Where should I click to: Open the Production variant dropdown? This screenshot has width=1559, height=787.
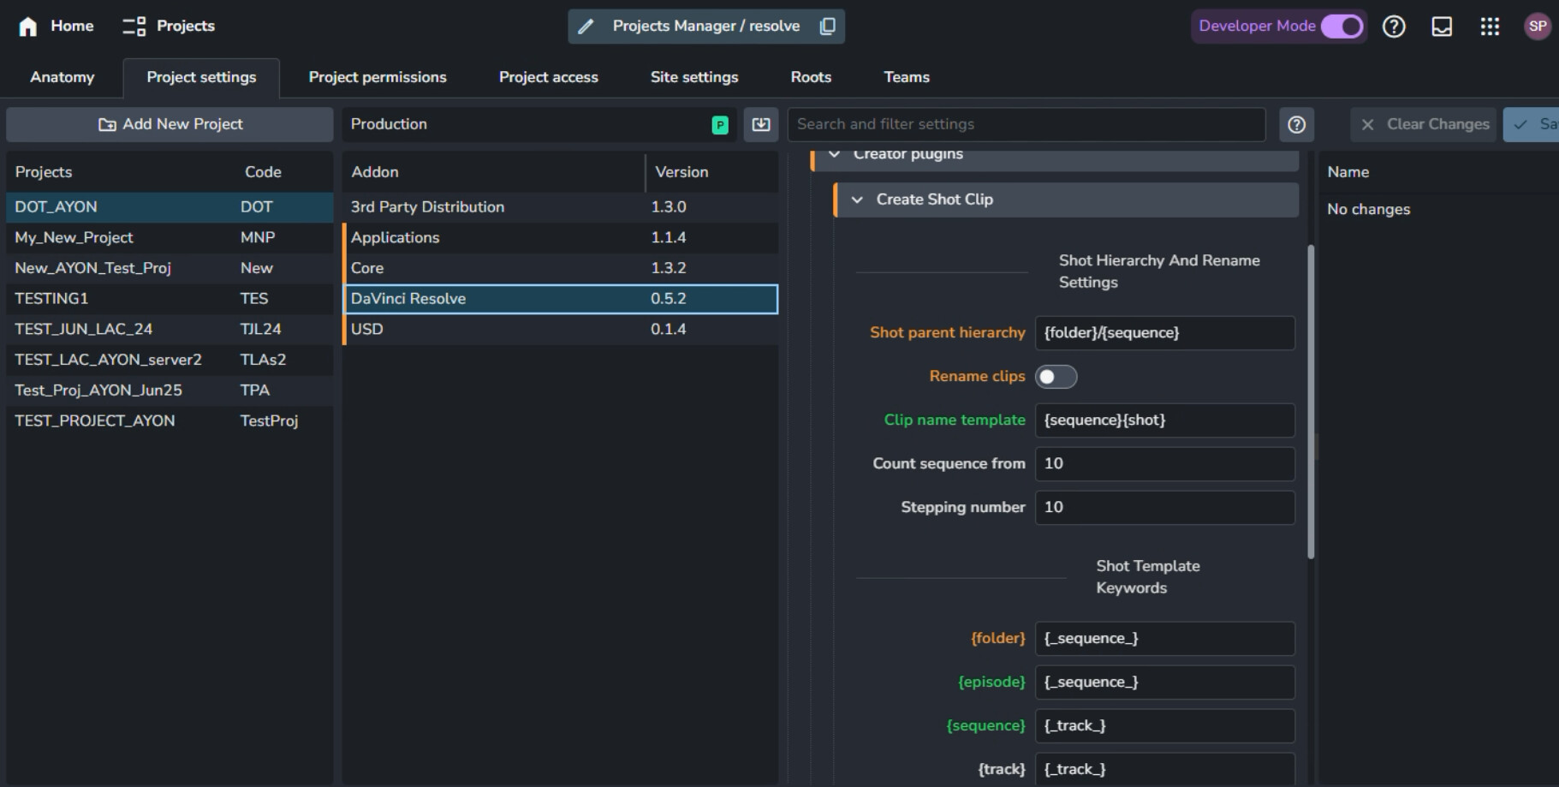coord(539,125)
